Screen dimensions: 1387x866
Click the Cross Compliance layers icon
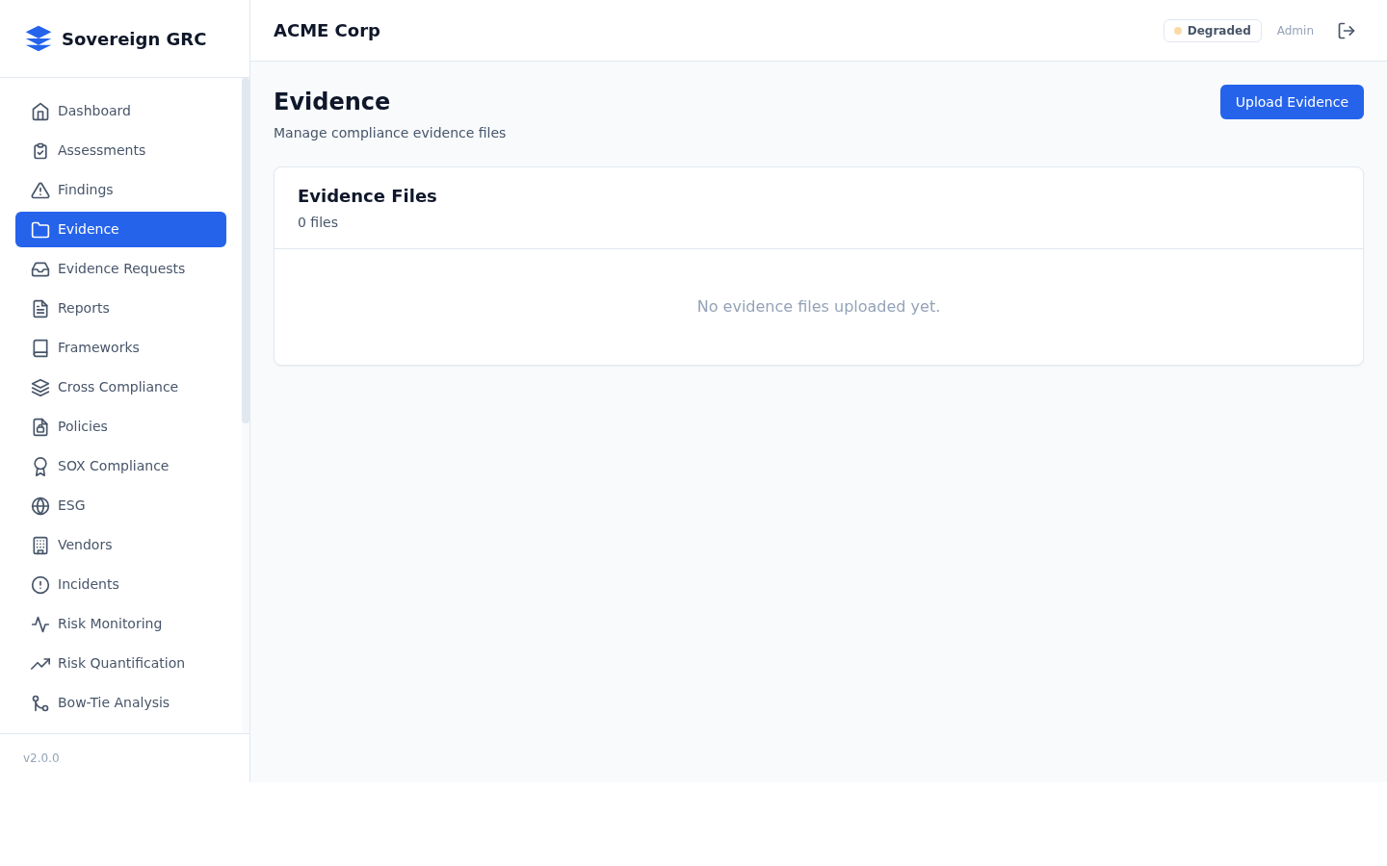[x=40, y=387]
